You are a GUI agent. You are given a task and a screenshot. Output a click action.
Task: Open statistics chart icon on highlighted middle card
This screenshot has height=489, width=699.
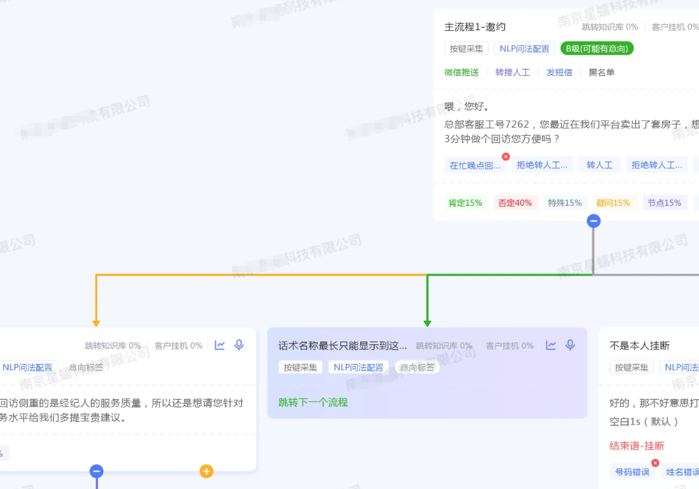pyautogui.click(x=551, y=345)
